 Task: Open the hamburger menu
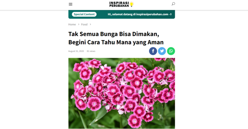71,4
